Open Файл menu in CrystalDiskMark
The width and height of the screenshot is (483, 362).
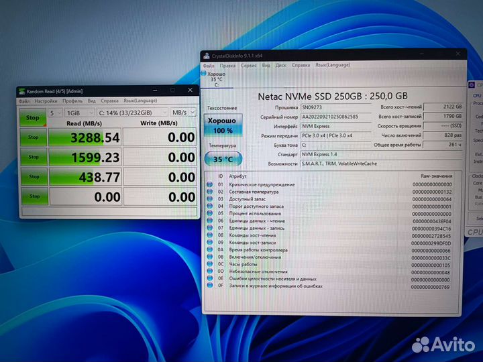click(23, 101)
